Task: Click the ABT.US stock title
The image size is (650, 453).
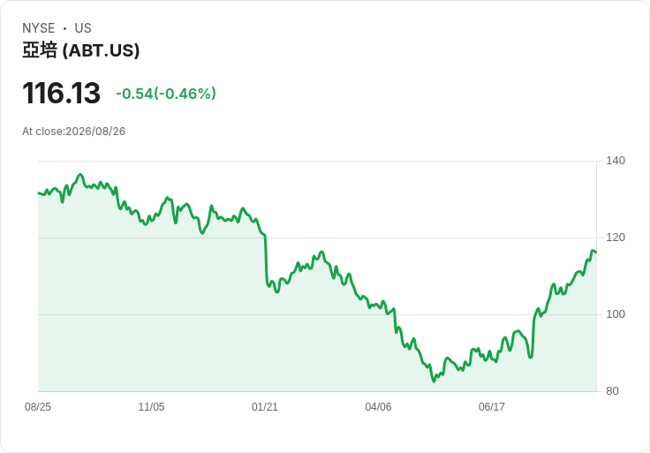Action: pyautogui.click(x=81, y=50)
